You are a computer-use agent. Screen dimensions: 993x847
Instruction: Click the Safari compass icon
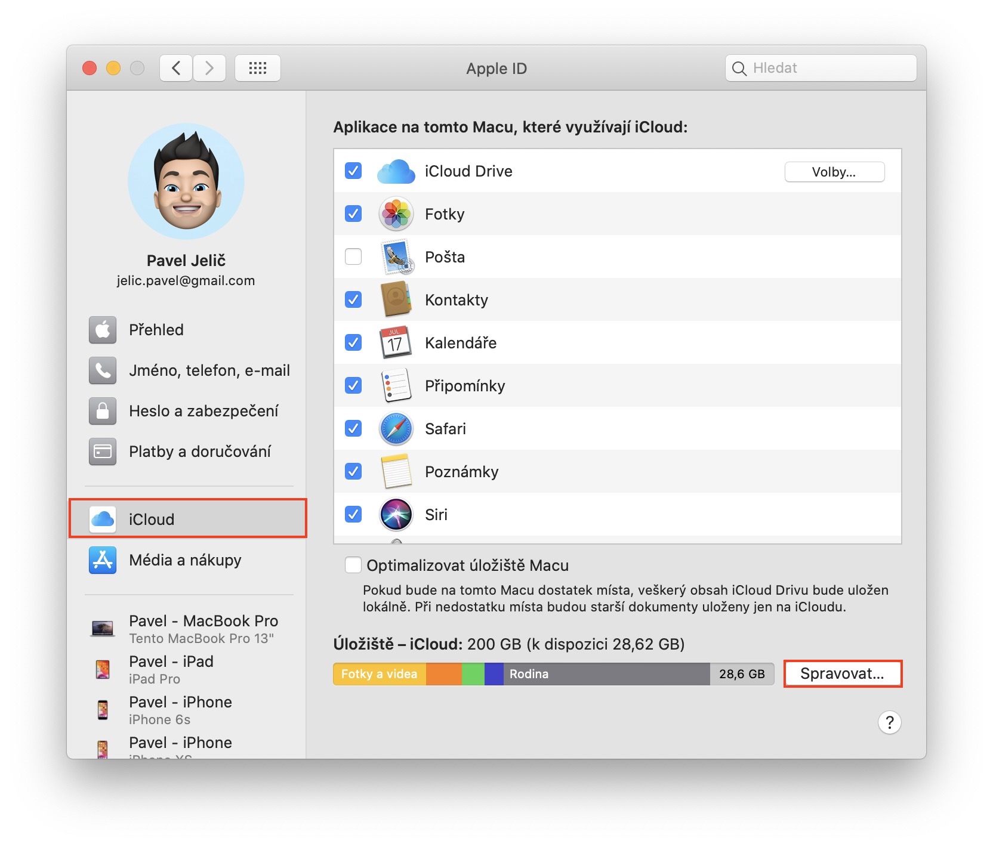396,429
